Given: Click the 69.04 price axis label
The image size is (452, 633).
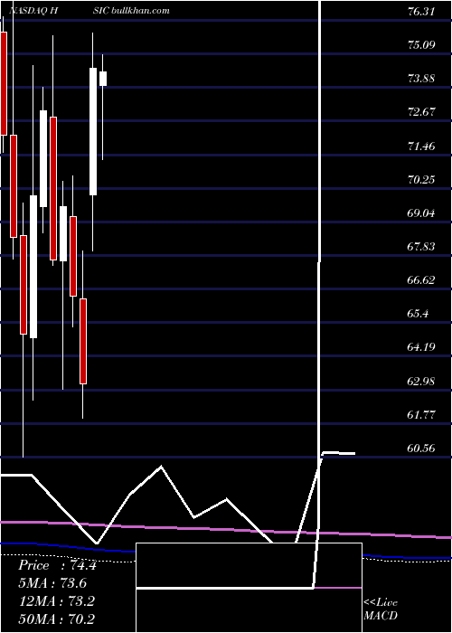Looking at the screenshot, I should coord(421,213).
